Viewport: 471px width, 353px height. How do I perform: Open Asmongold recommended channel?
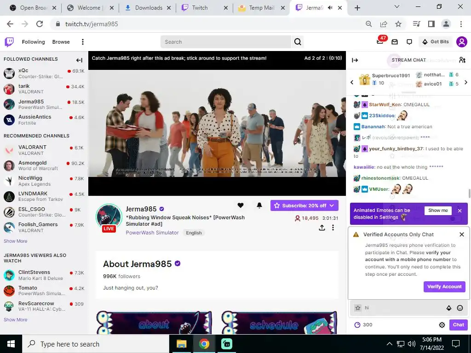[44, 165]
